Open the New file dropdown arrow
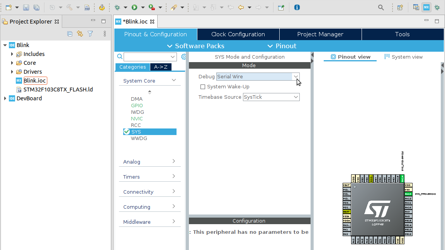The height and width of the screenshot is (250, 445). tap(17, 7)
